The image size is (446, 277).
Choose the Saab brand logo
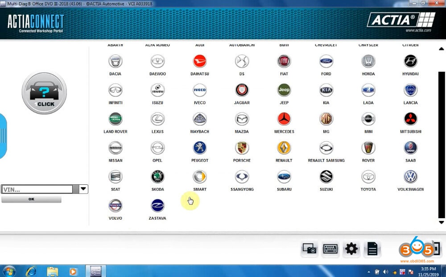[410, 148]
